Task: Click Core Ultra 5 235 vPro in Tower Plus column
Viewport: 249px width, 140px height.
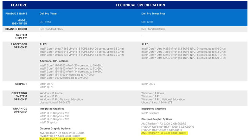Action: coord(184,58)
